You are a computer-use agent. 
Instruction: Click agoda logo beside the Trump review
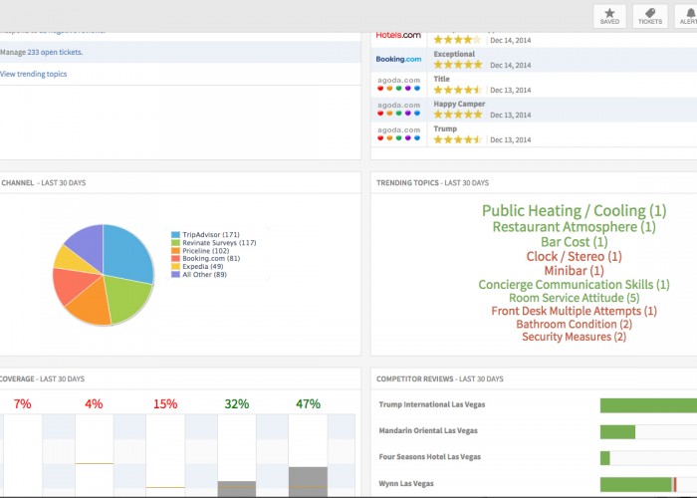398,133
